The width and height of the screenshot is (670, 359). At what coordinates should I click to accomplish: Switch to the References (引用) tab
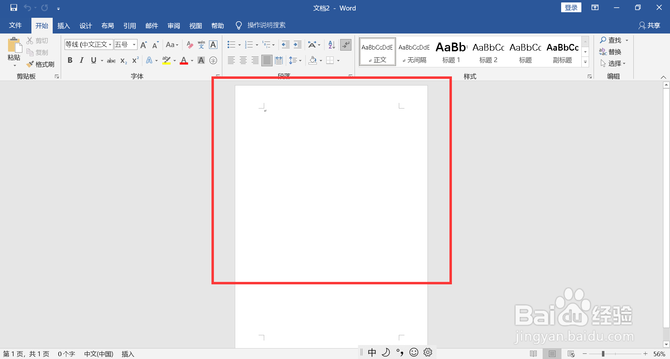(x=129, y=25)
